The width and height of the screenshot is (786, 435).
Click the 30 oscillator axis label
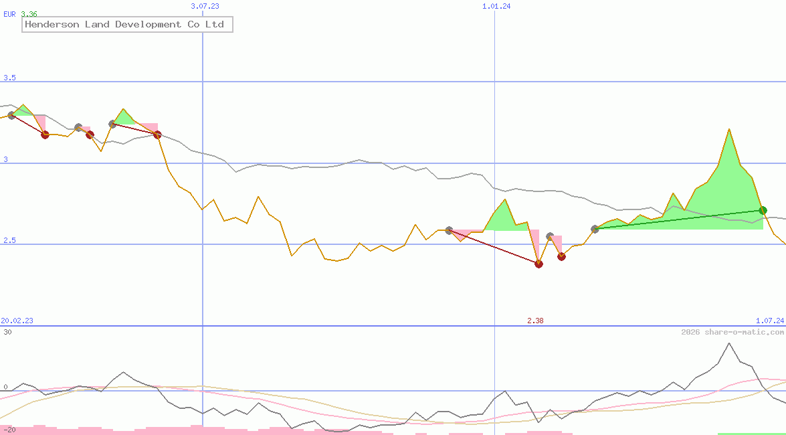tap(7, 331)
